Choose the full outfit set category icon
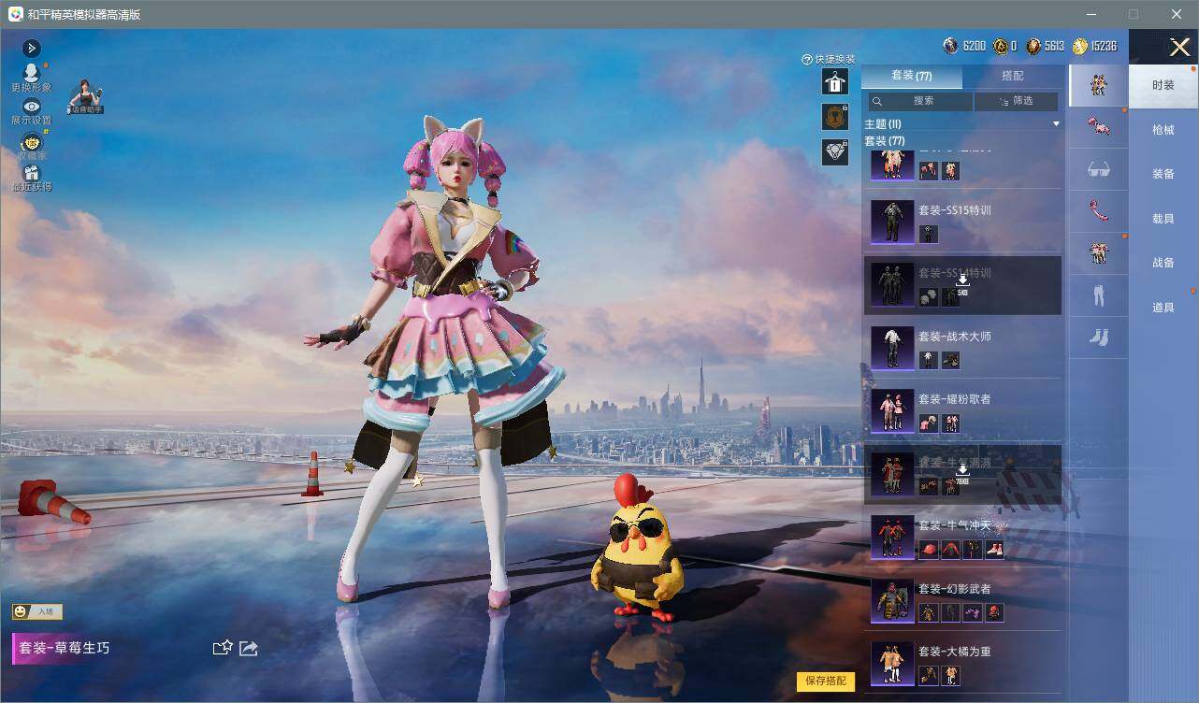The height and width of the screenshot is (703, 1199). pyautogui.click(x=1099, y=85)
